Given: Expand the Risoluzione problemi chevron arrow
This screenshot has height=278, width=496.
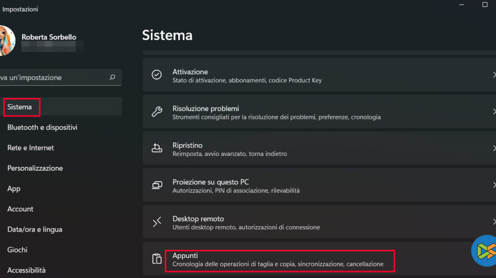Looking at the screenshot, I should (x=493, y=111).
